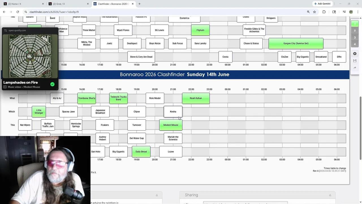The width and height of the screenshot is (362, 204).
Task: Select the Japanese Breakfast set block
Action: pyautogui.click(x=100, y=112)
